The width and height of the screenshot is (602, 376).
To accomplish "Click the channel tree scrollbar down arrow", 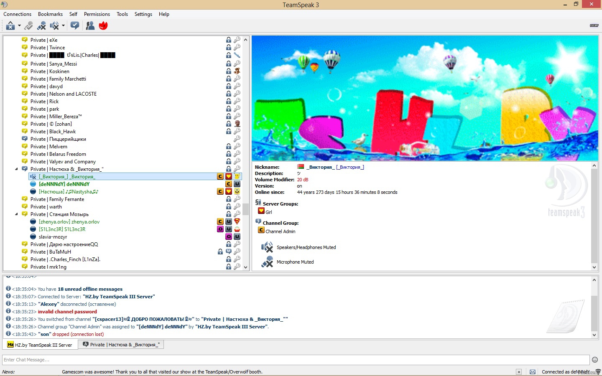I will pos(246,267).
